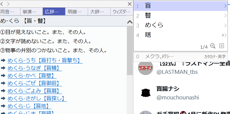Image resolution: width=230 pixels, height=114 pixels.
Task: Click the 盲腸ナシ profile avatar
Action: click(x=146, y=93)
